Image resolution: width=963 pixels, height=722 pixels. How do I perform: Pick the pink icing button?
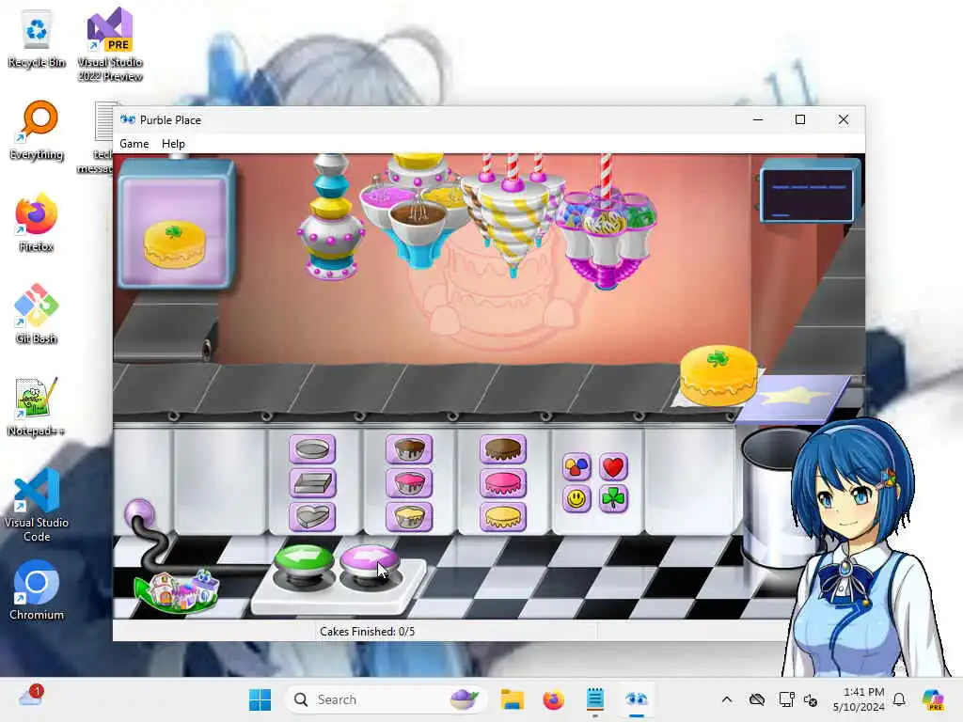[x=503, y=483]
